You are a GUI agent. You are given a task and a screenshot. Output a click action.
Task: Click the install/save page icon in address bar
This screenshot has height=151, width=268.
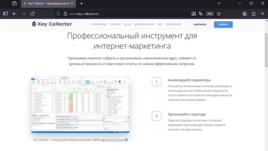(x=194, y=14)
